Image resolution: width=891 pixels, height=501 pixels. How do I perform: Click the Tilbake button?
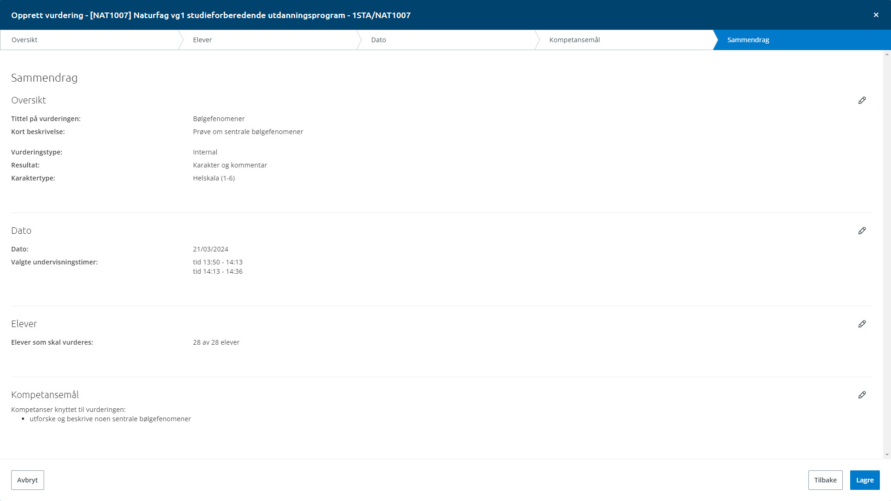(825, 480)
